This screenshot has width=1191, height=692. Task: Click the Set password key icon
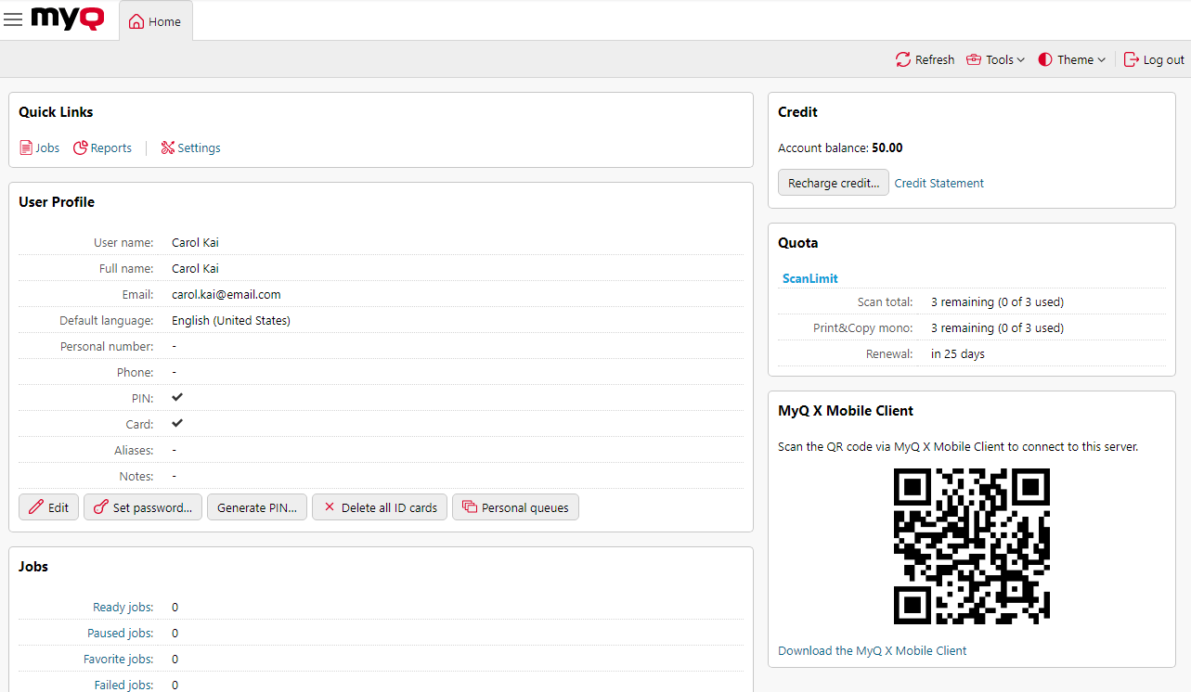coord(98,506)
